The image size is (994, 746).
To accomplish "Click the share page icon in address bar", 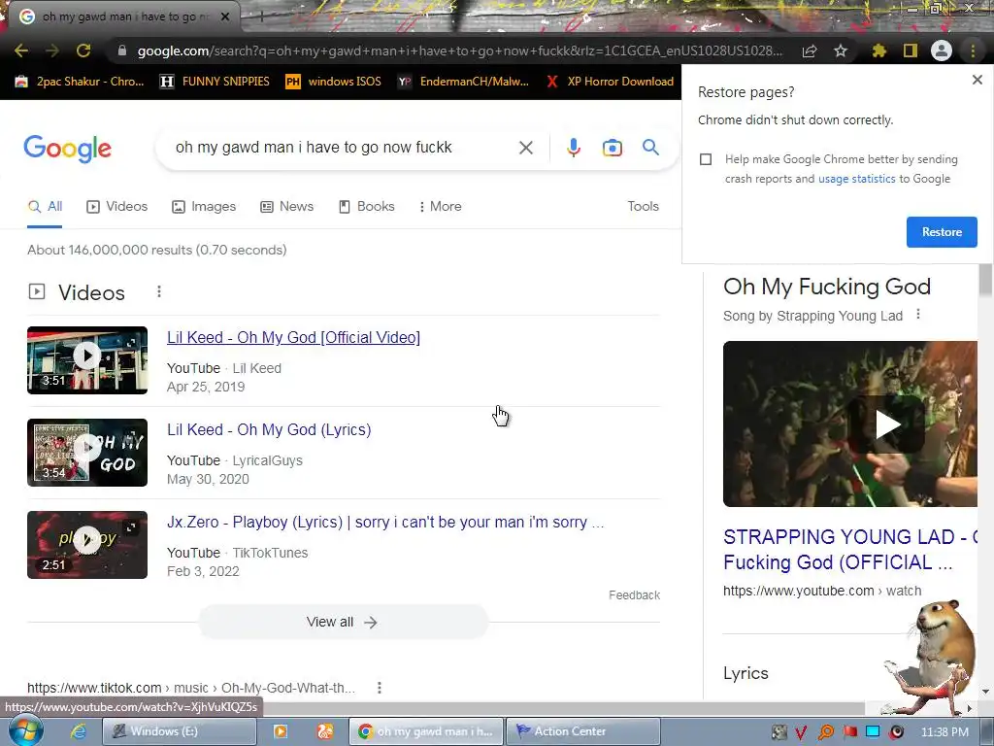I will 810,51.
